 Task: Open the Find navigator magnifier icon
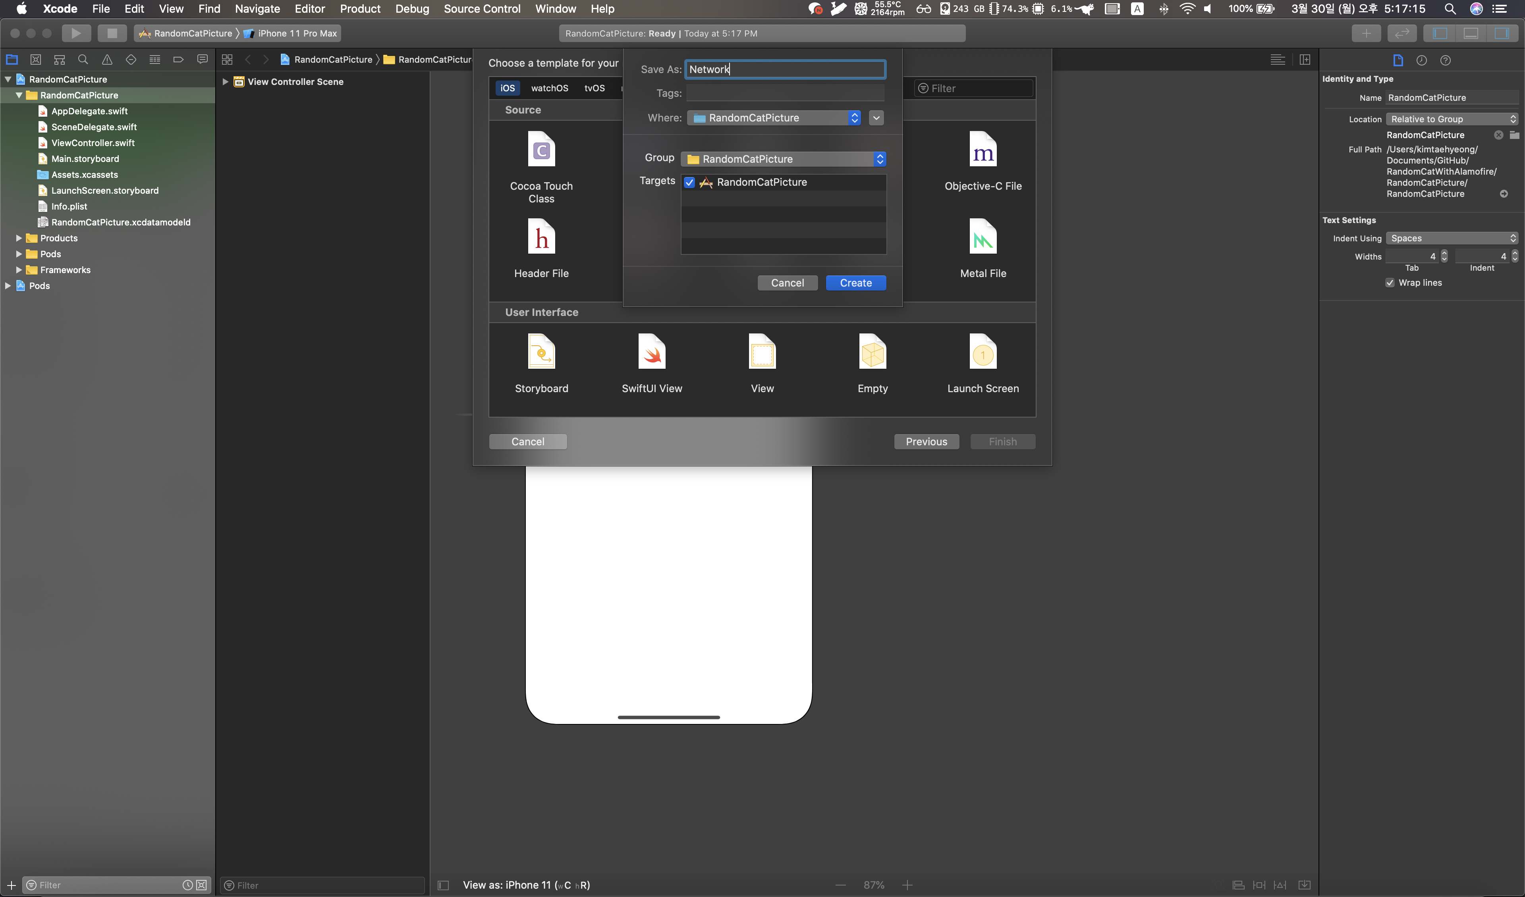click(x=83, y=59)
